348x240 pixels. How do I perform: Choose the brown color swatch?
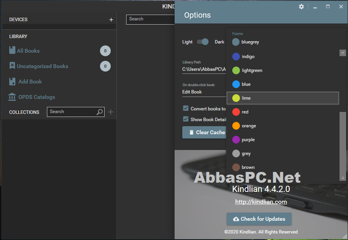coord(236,167)
